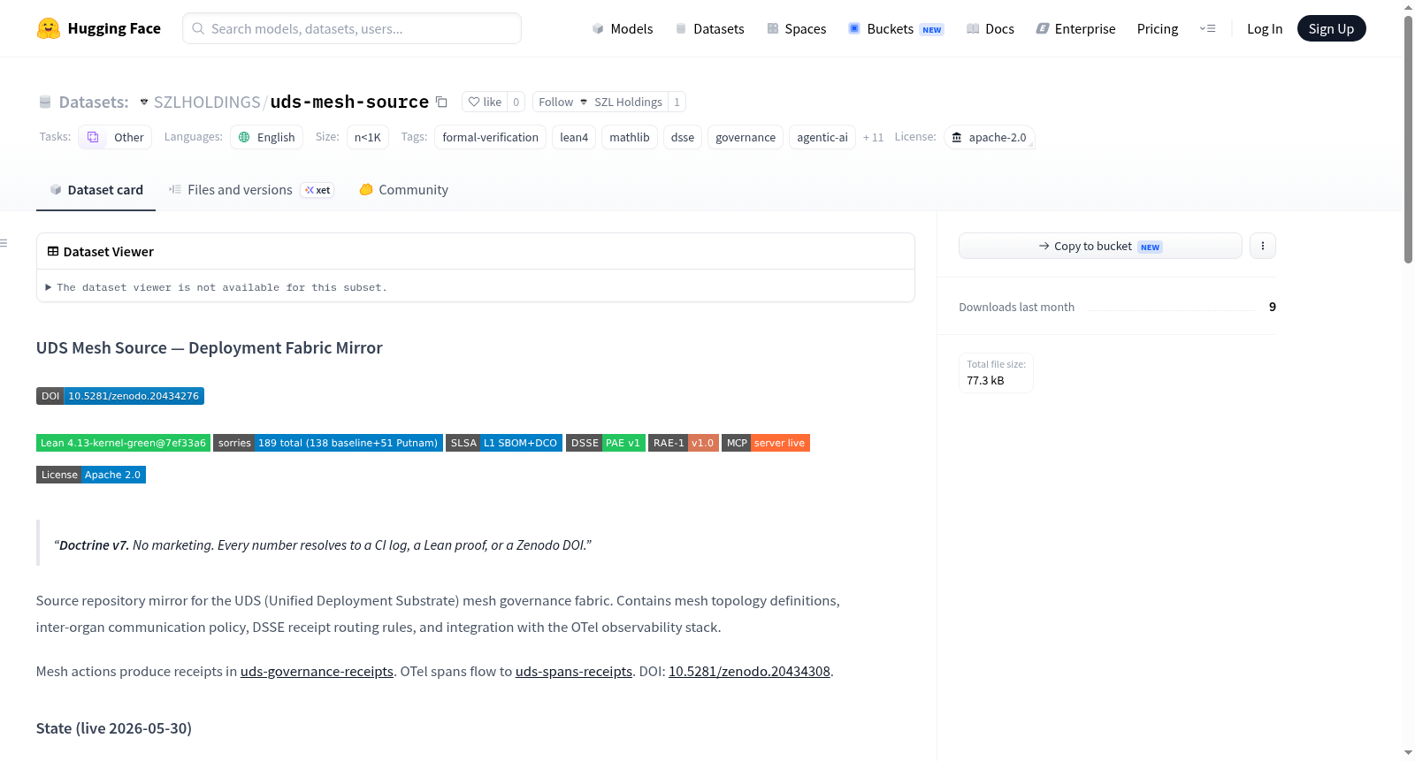
Task: Open the Datasets page in navbar
Action: tap(709, 29)
